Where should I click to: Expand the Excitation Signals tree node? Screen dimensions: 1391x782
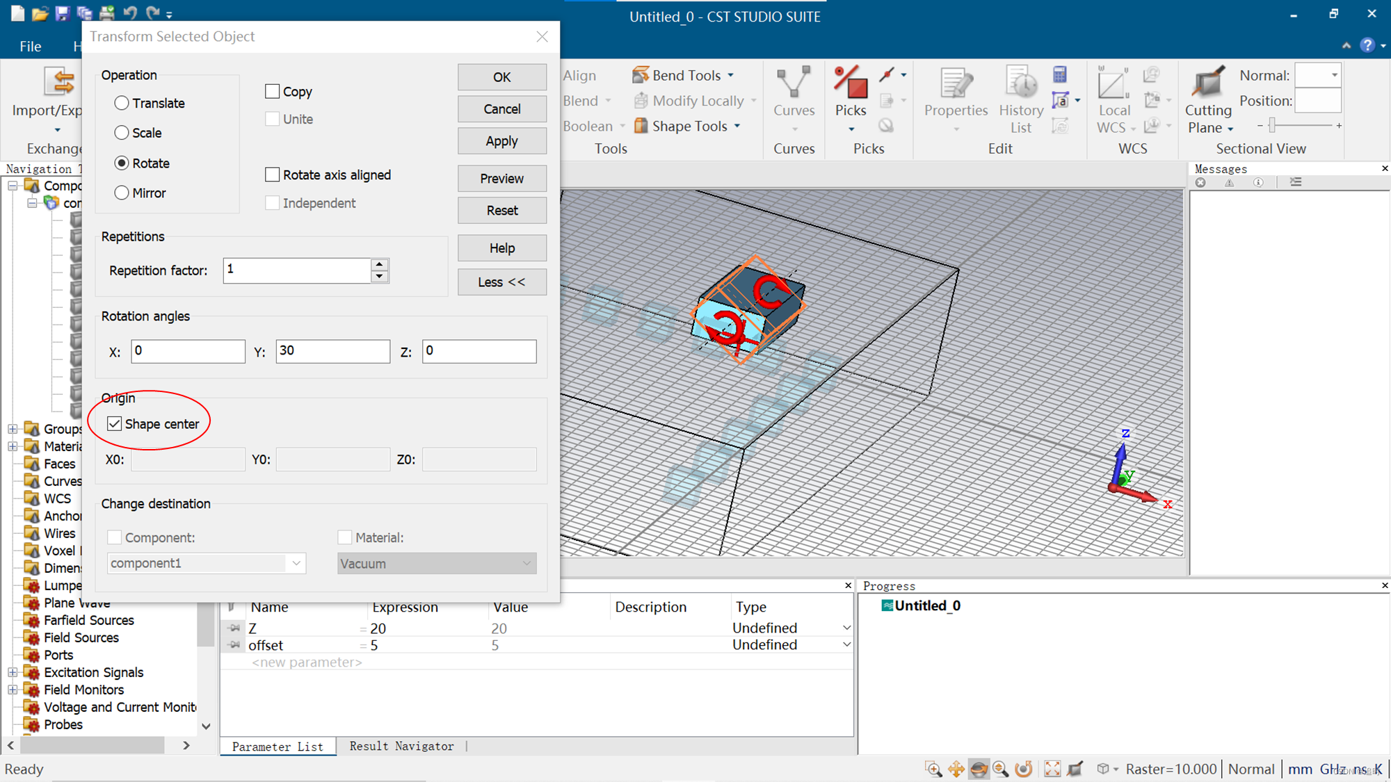pyautogui.click(x=13, y=672)
